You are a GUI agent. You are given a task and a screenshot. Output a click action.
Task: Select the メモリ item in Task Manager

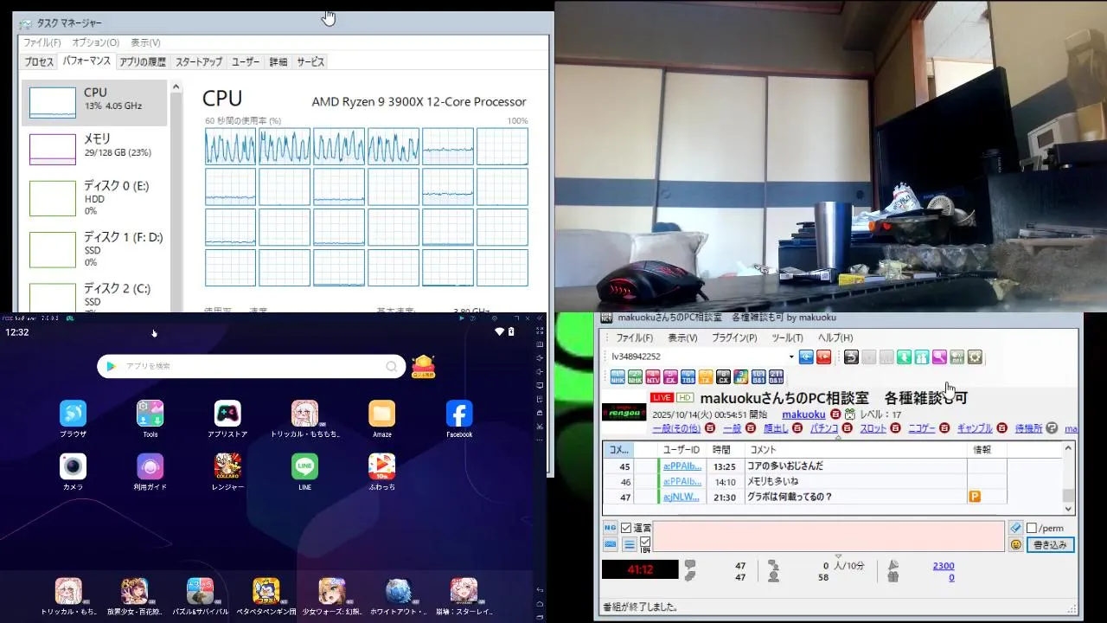(93, 149)
